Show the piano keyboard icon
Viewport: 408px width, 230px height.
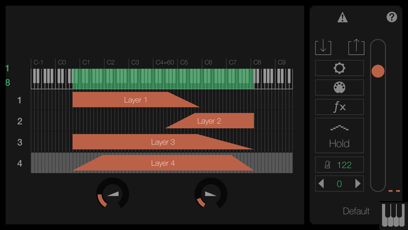point(393,215)
